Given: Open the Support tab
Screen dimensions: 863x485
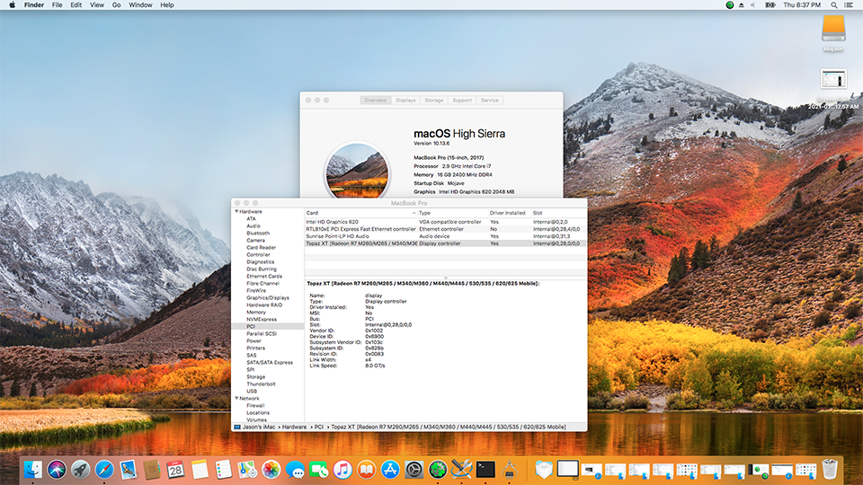Looking at the screenshot, I should click(x=462, y=101).
